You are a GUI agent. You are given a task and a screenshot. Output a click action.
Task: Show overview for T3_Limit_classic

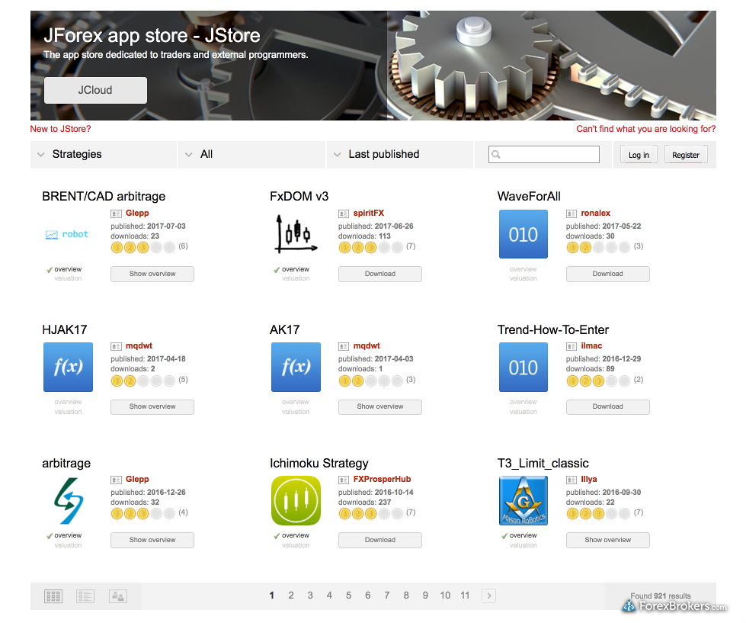[607, 540]
